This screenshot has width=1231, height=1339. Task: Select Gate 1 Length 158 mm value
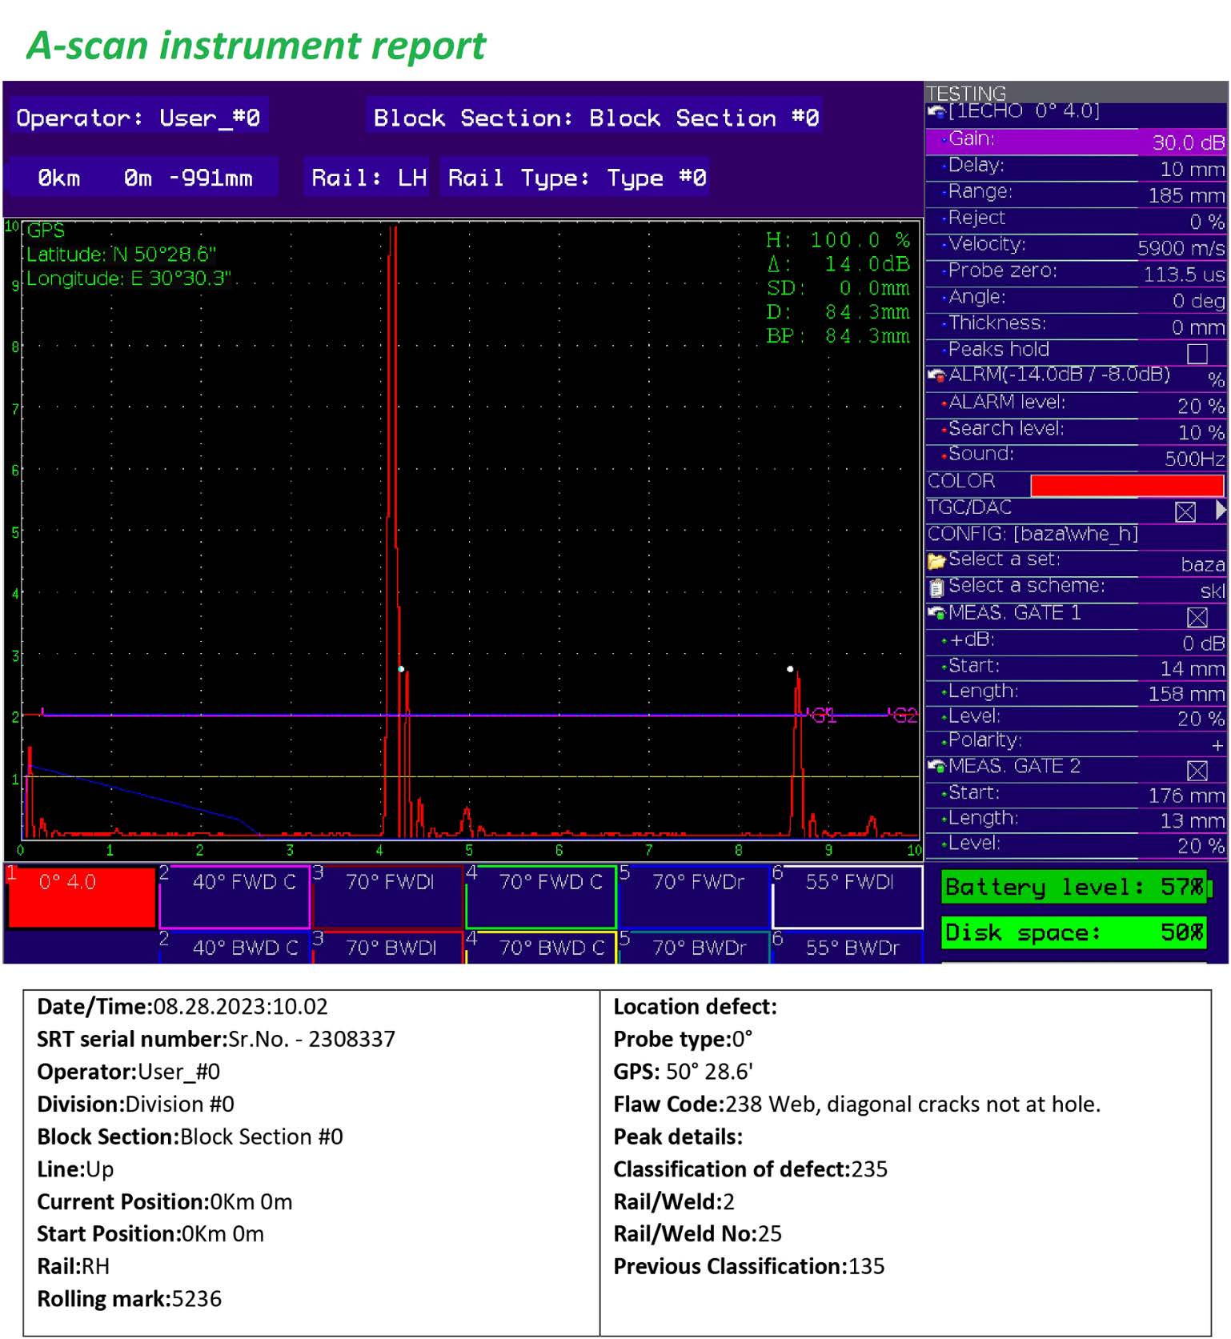pos(1186,694)
